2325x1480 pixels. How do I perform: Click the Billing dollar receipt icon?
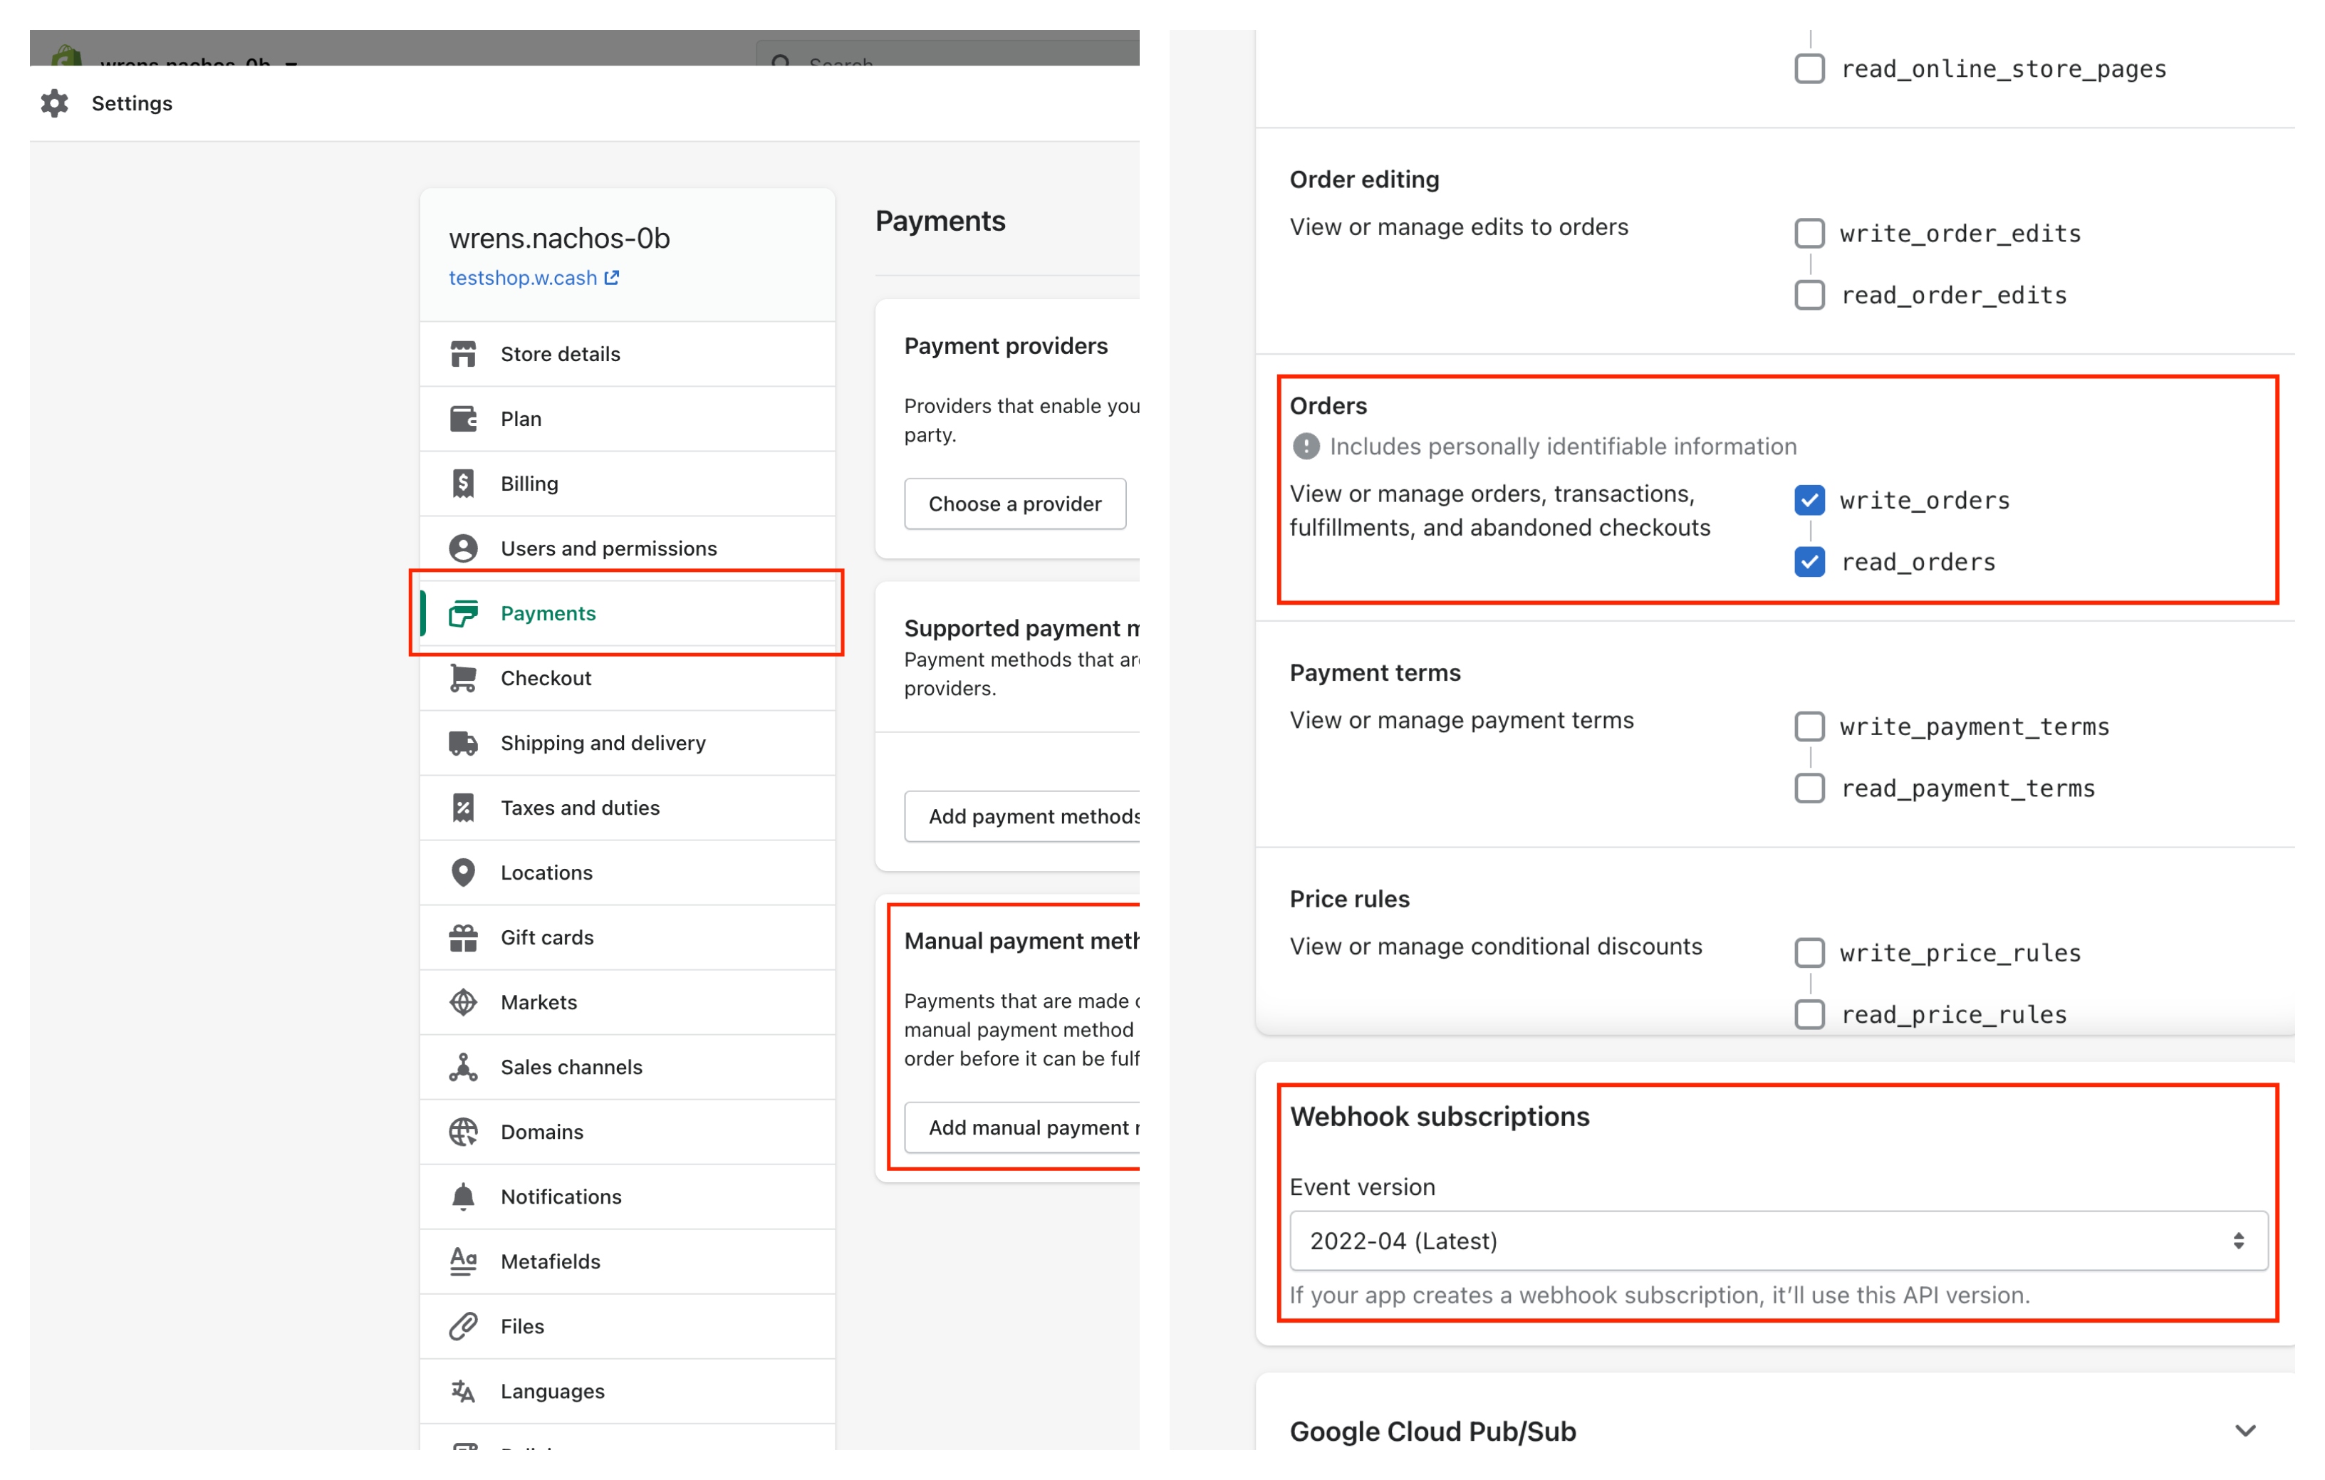[x=464, y=484]
